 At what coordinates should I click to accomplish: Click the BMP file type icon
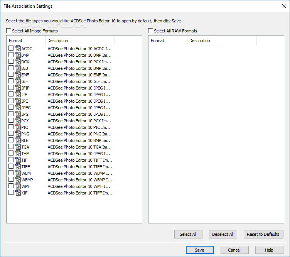(18, 55)
